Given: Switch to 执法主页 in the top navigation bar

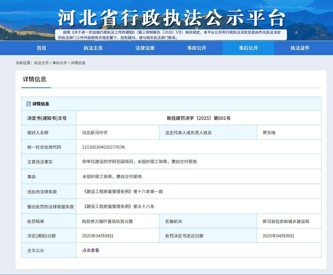Looking at the screenshot, I should [93, 48].
